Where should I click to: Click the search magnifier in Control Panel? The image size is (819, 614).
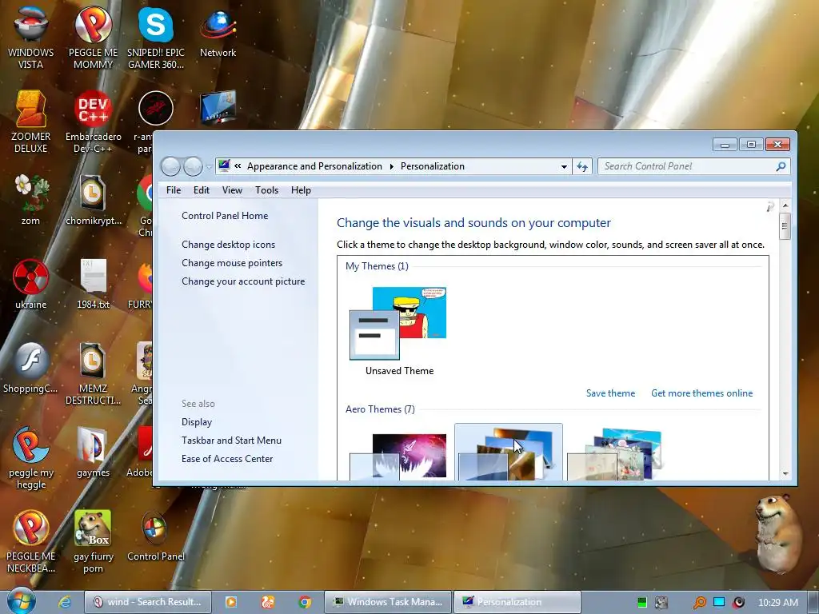click(x=781, y=166)
